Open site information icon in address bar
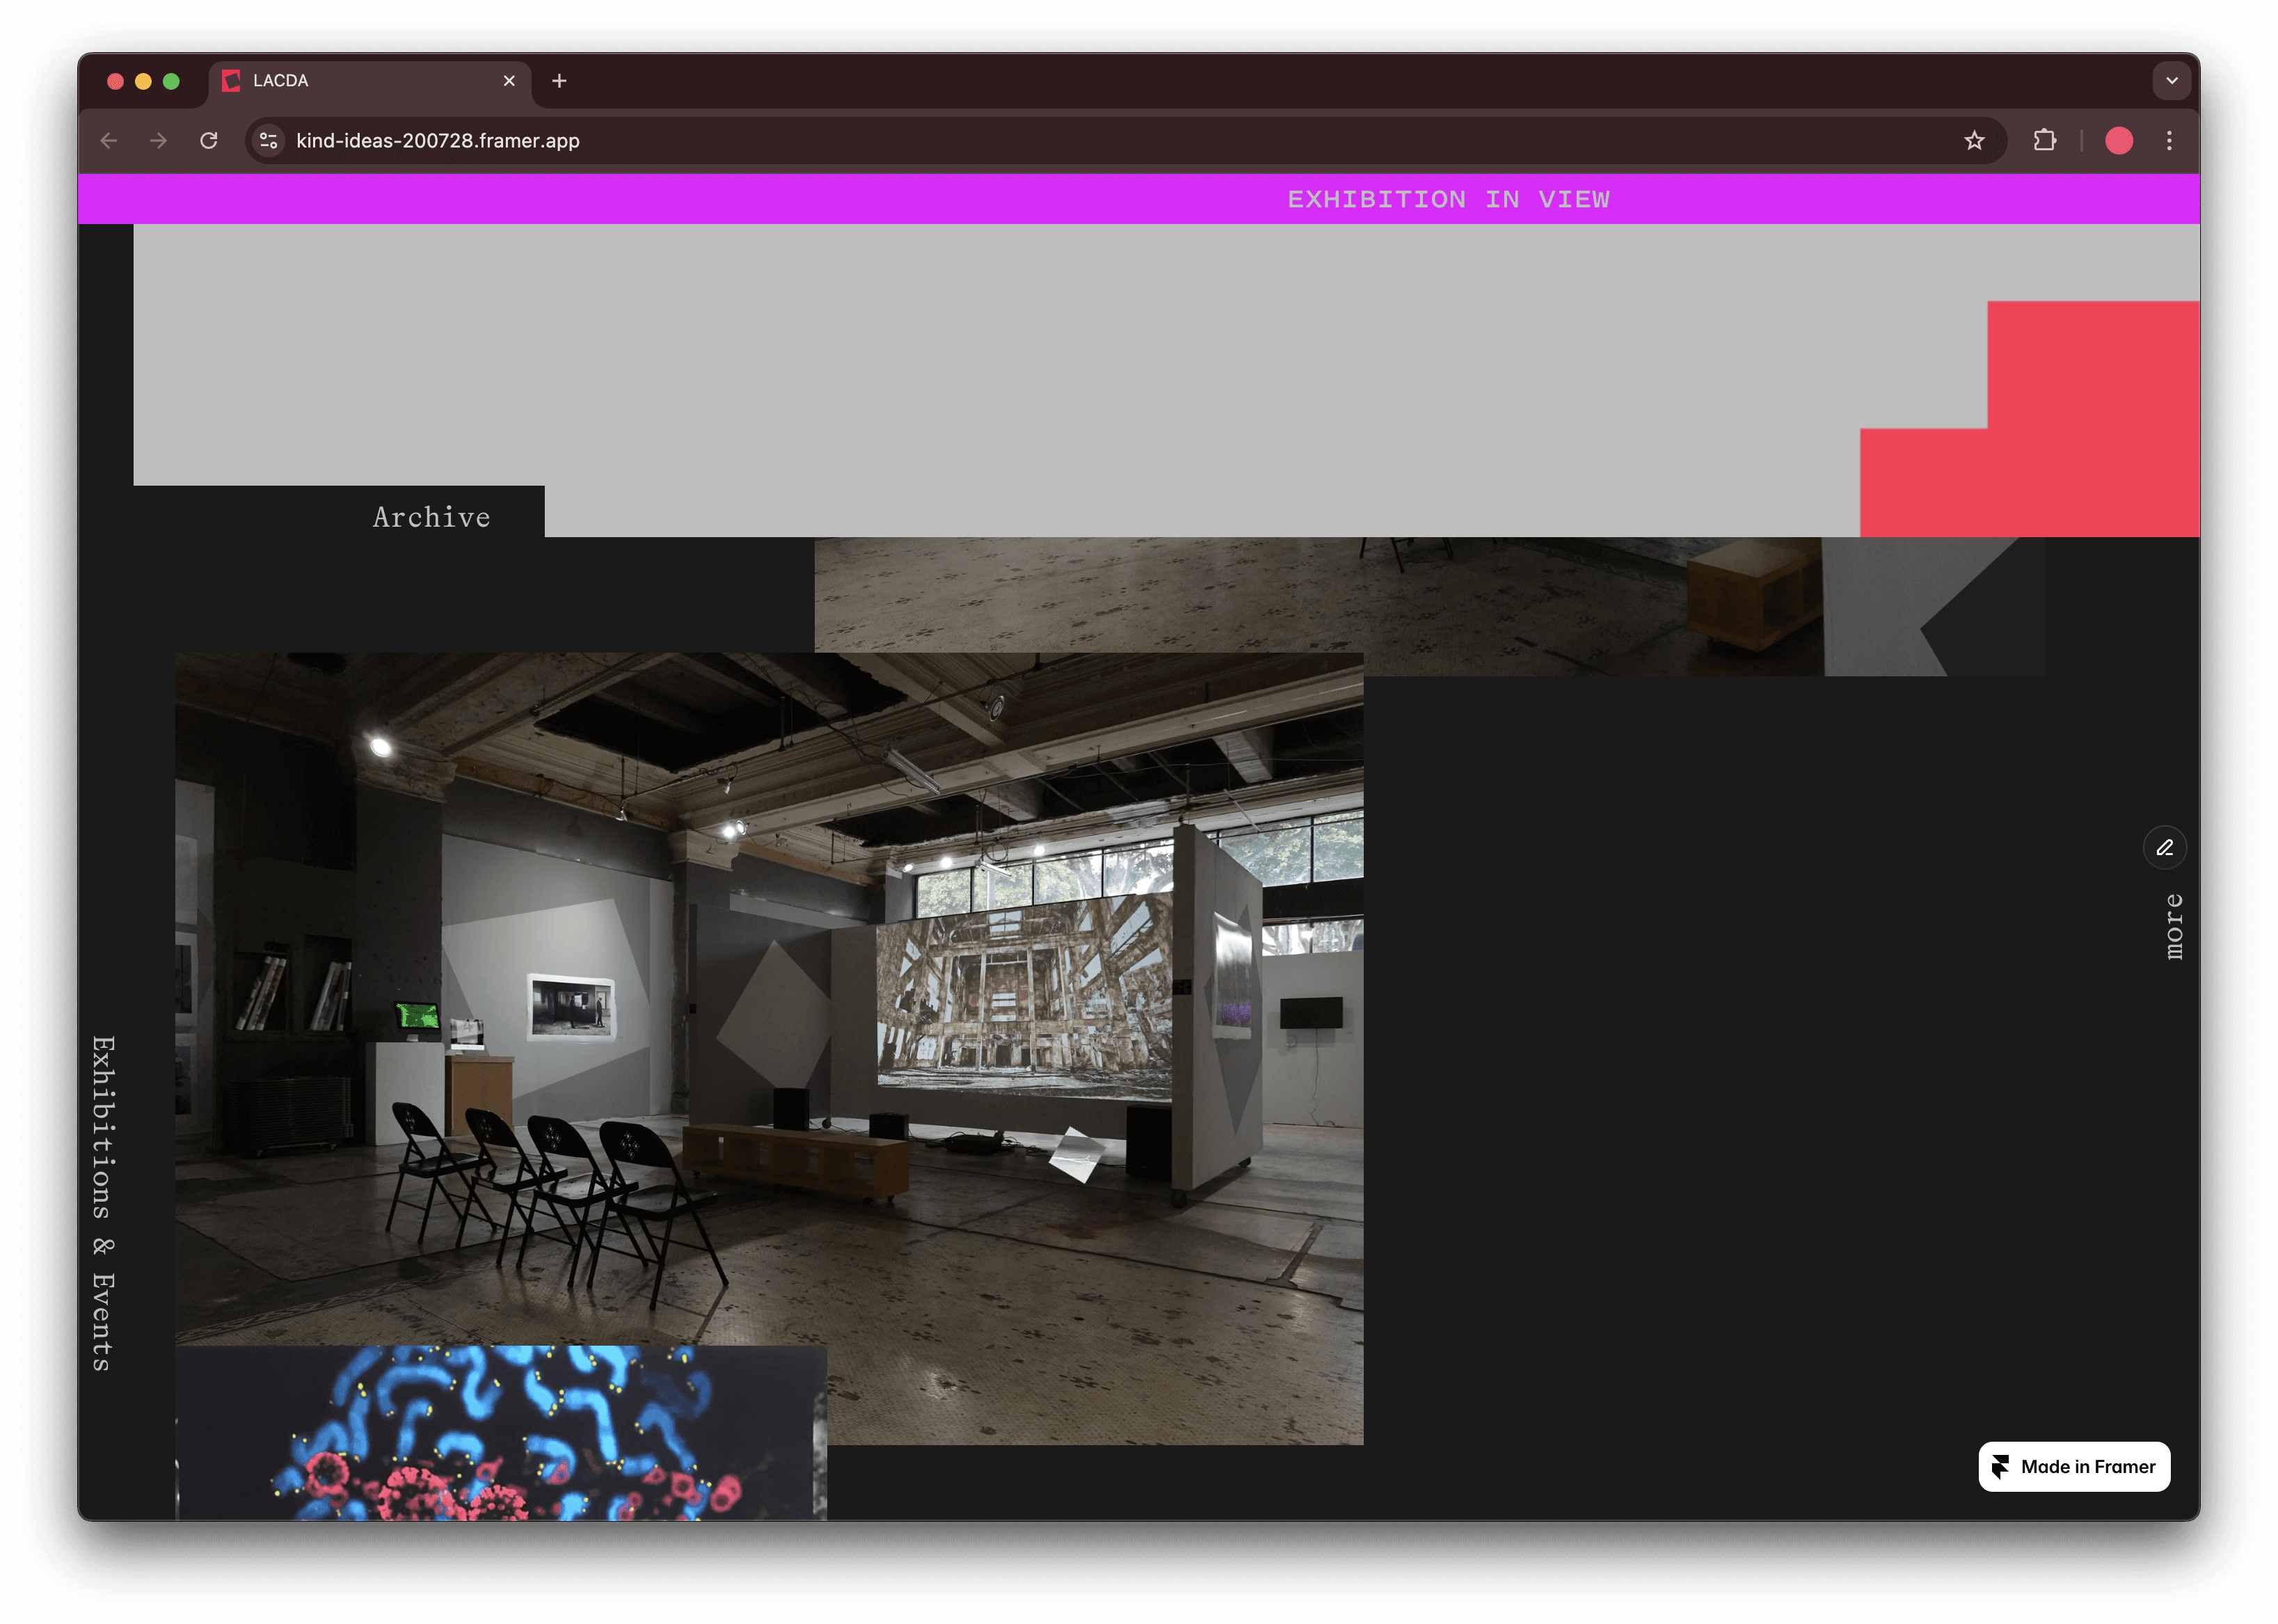The image size is (2278, 1624). pyautogui.click(x=268, y=141)
